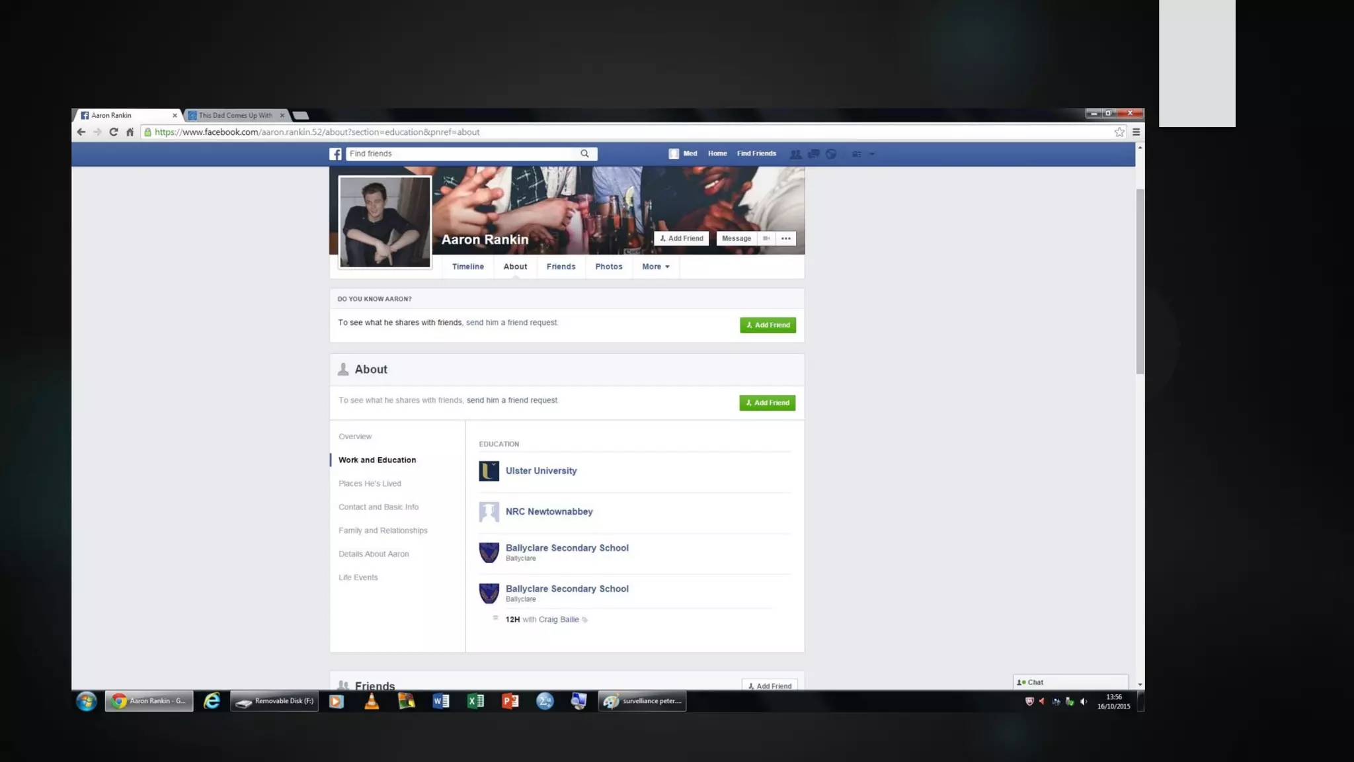The width and height of the screenshot is (1354, 762).
Task: Click the green Add Friend button in the About section
Action: coord(767,403)
